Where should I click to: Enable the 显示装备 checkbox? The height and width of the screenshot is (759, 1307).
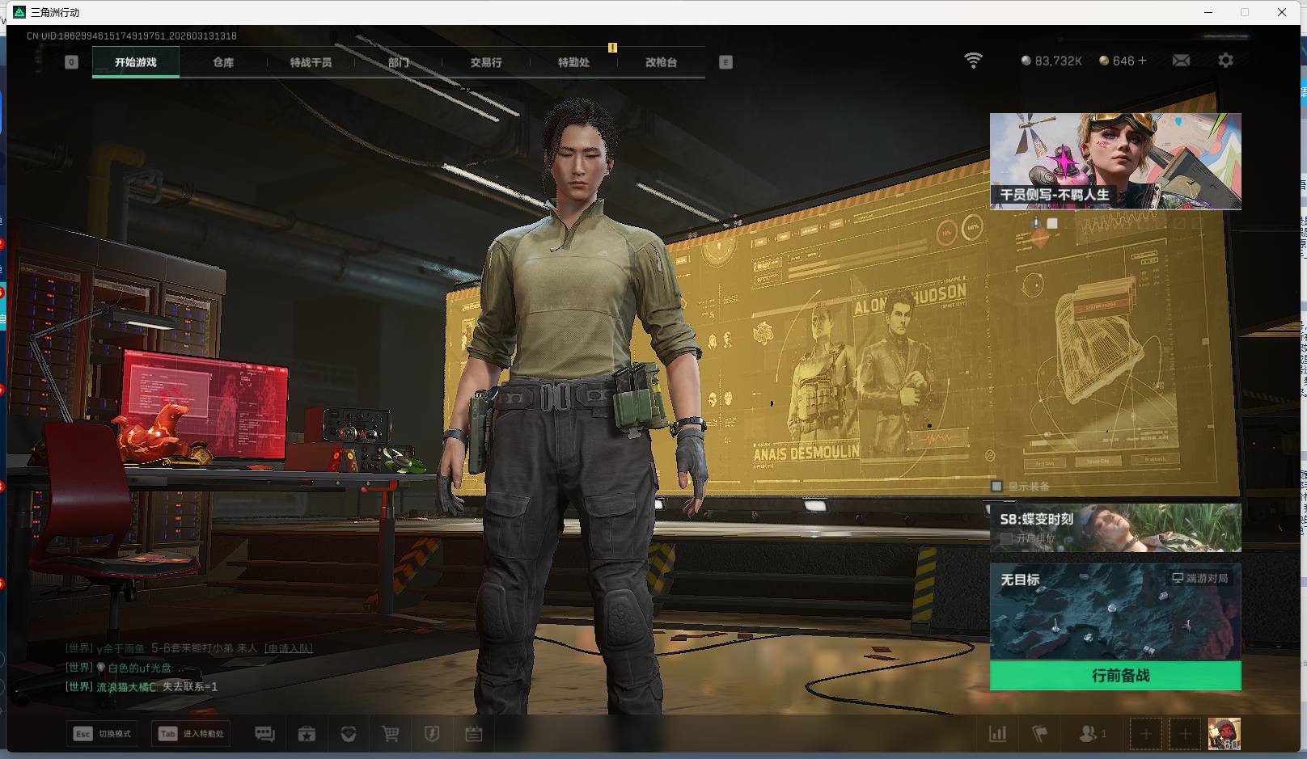997,486
